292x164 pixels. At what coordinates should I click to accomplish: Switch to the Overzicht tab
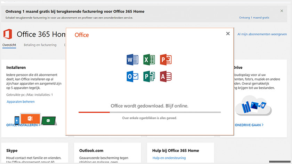click(x=9, y=45)
